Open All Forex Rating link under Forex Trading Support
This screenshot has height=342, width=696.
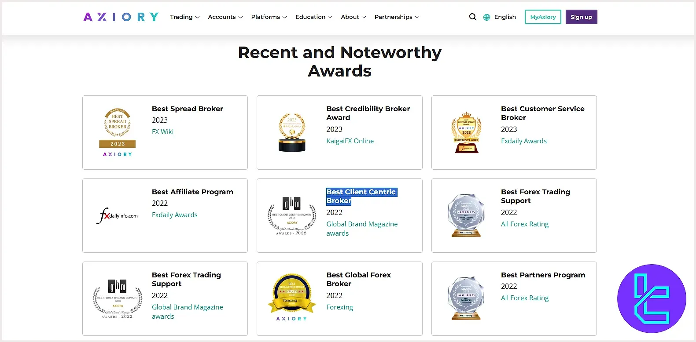coord(525,224)
